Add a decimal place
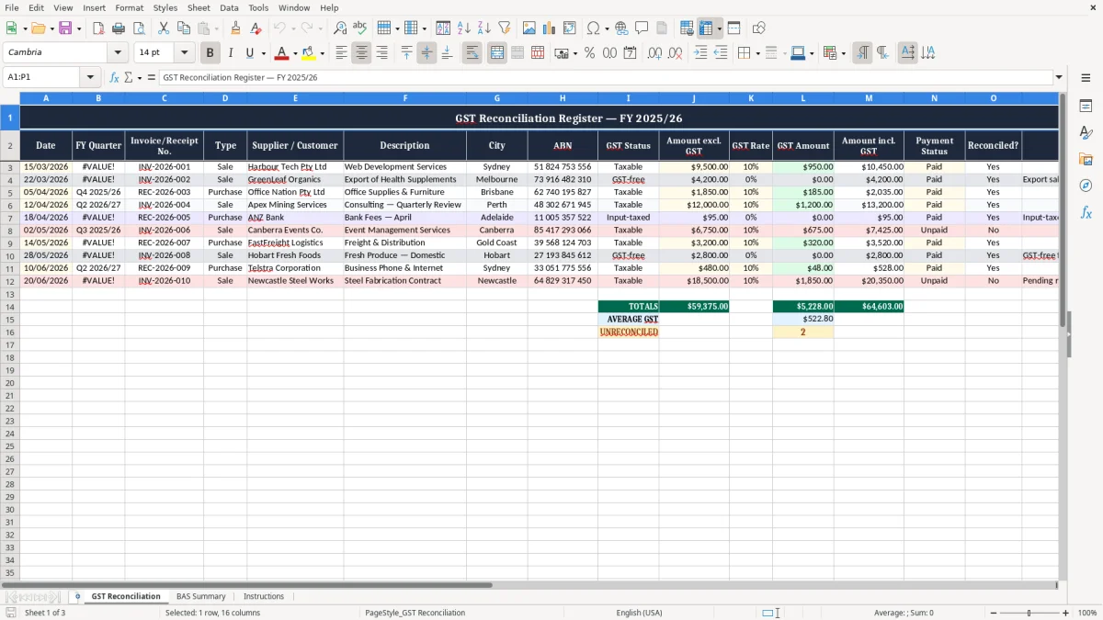 pyautogui.click(x=654, y=53)
